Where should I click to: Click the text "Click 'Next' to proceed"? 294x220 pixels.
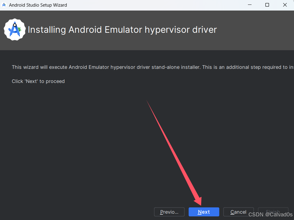pyautogui.click(x=38, y=81)
